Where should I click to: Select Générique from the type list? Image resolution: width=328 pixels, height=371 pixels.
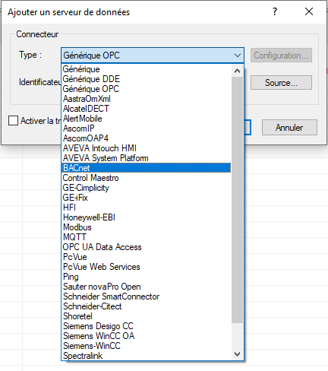point(147,69)
